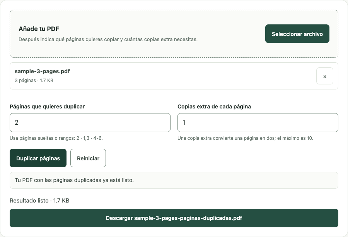
Task: Click the 'Resultado listo · 1.7 KB' text
Action: coord(39,201)
